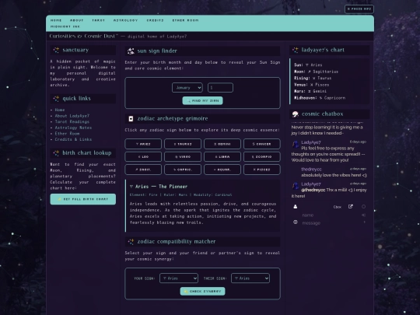The width and height of the screenshot is (420, 315).
Task: Open the Home nav menu item
Action: click(56, 20)
